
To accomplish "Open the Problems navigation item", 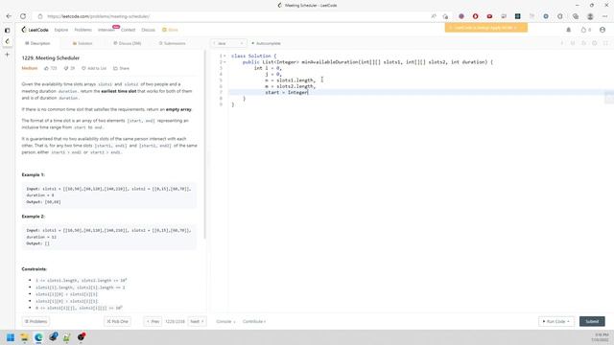I will tap(83, 30).
